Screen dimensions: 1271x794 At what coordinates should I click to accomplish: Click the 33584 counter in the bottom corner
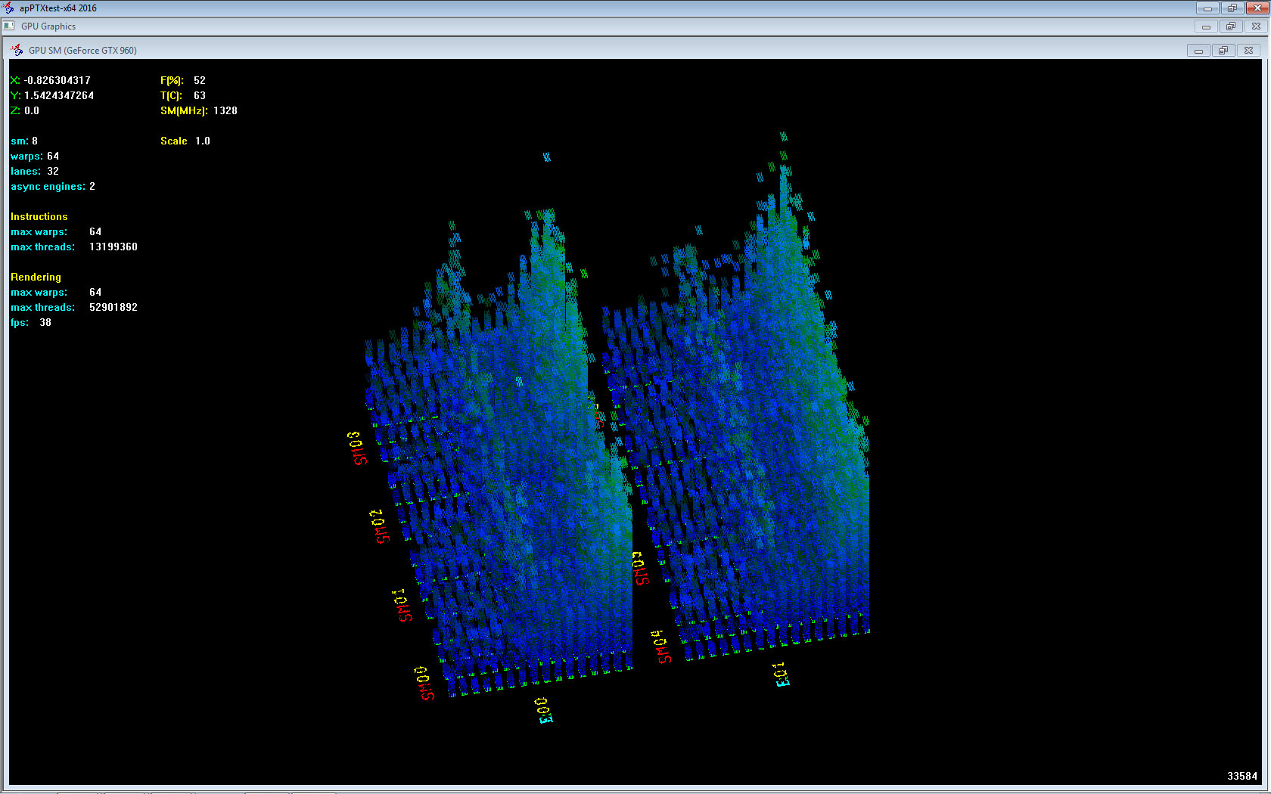1241,776
